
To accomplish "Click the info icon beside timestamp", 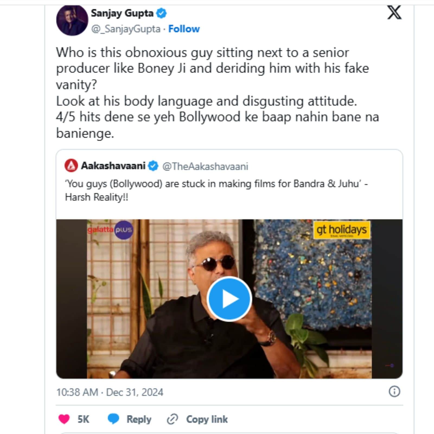I will coord(394,391).
